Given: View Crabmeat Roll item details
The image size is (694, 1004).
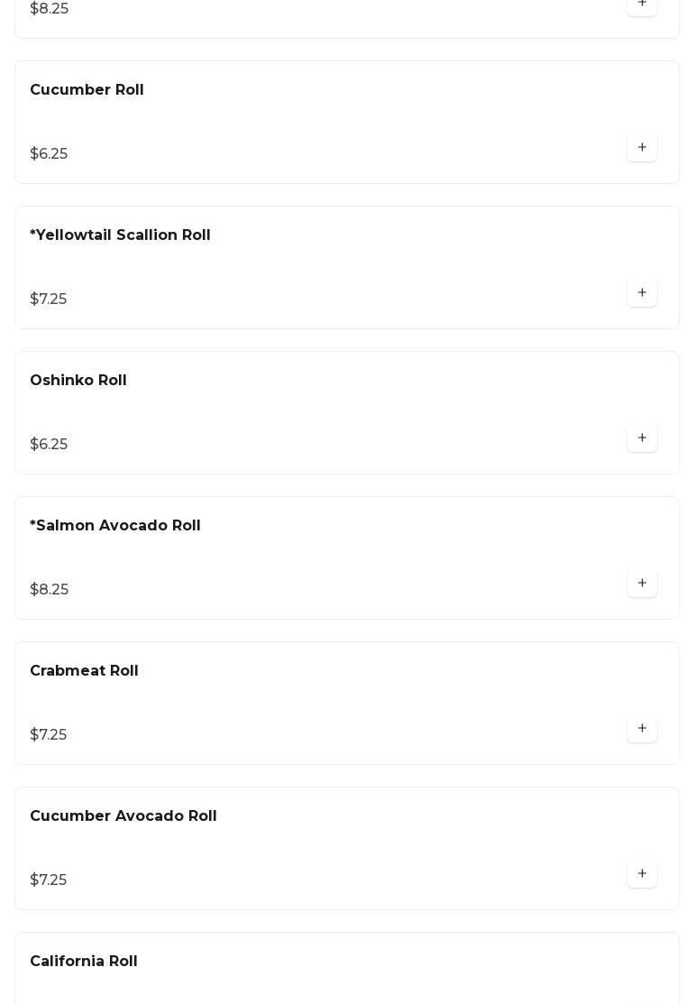Looking at the screenshot, I should click(84, 671).
